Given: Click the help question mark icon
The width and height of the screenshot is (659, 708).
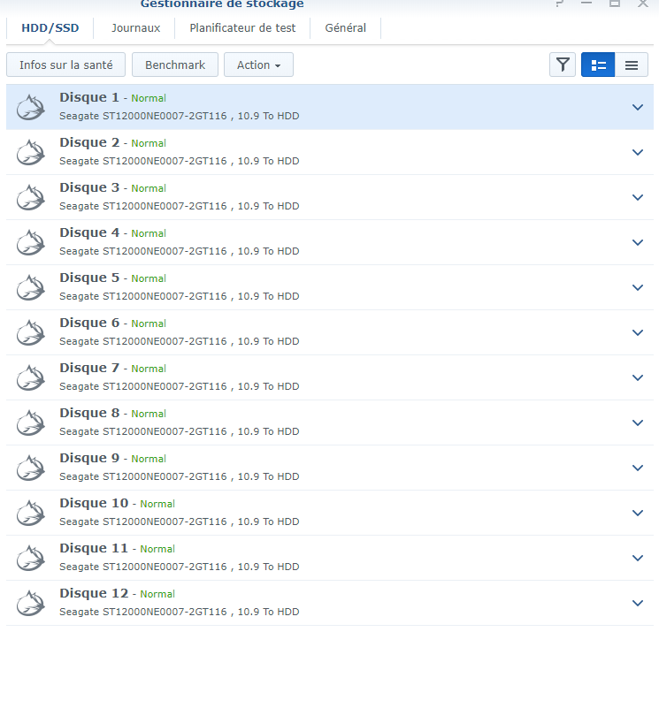Looking at the screenshot, I should pos(558,4).
